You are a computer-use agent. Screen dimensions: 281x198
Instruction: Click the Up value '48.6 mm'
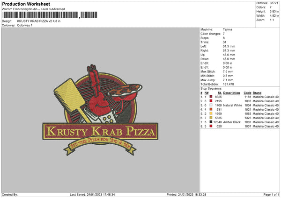pyautogui.click(x=229, y=55)
